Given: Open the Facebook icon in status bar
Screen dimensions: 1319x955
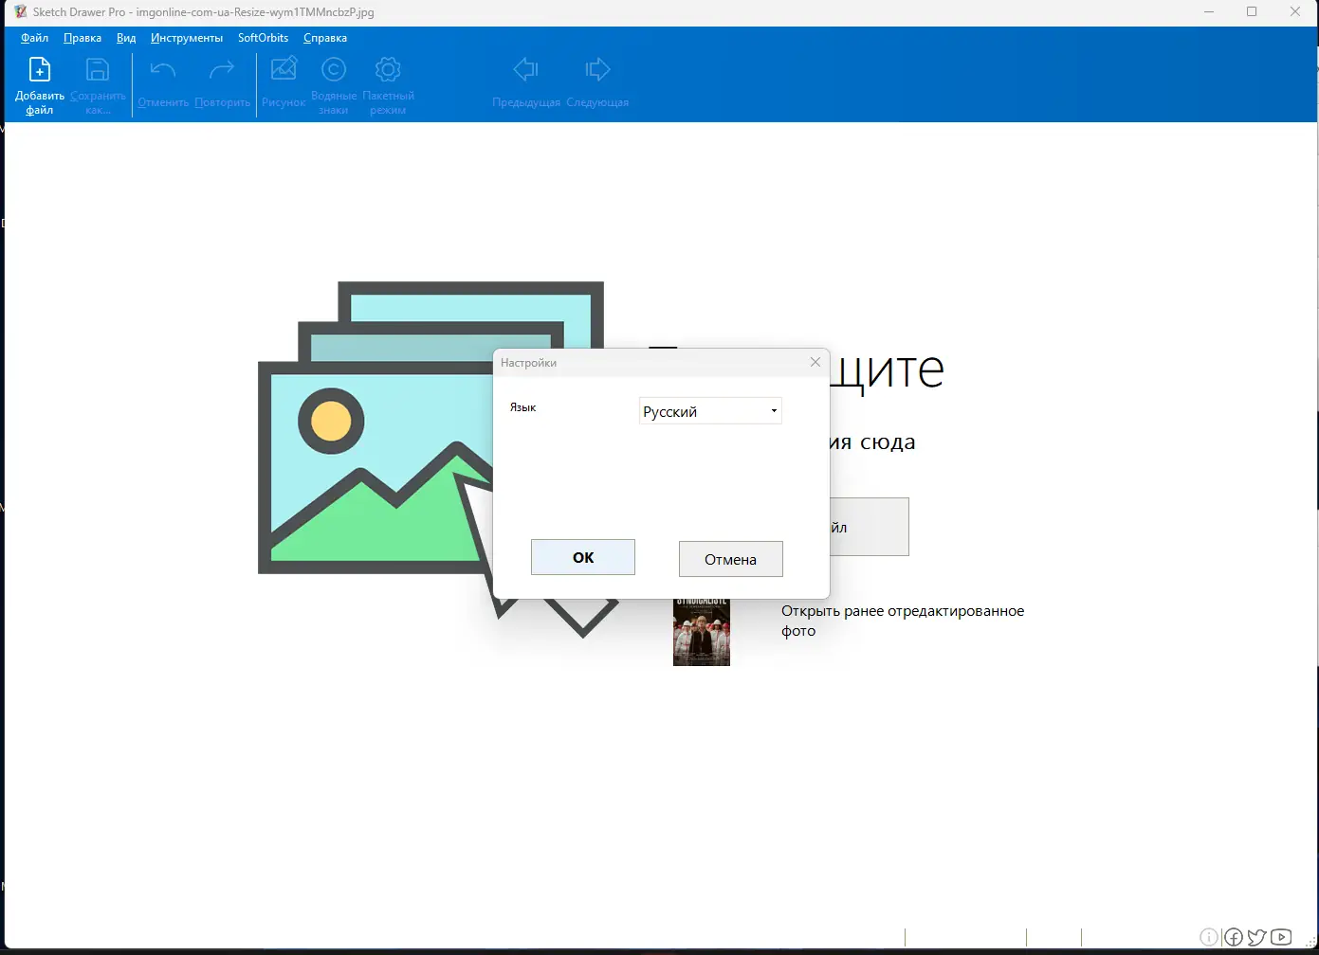Looking at the screenshot, I should tap(1234, 937).
